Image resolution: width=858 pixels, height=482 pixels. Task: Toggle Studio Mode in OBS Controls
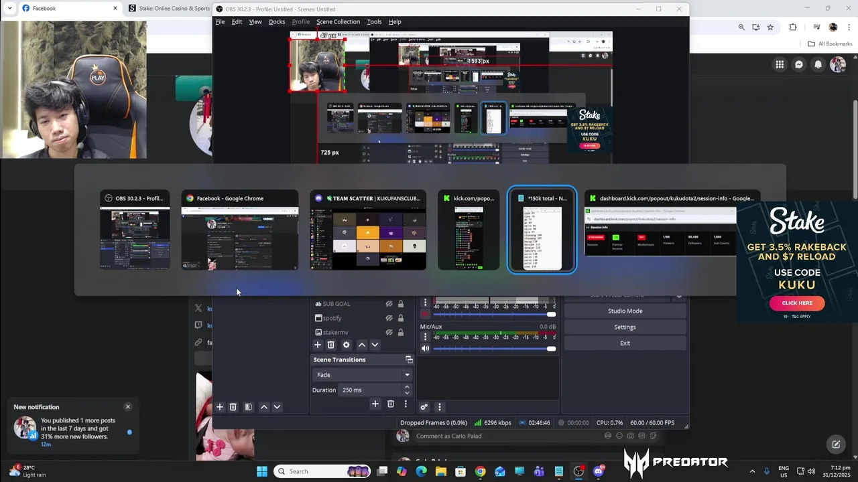point(625,311)
